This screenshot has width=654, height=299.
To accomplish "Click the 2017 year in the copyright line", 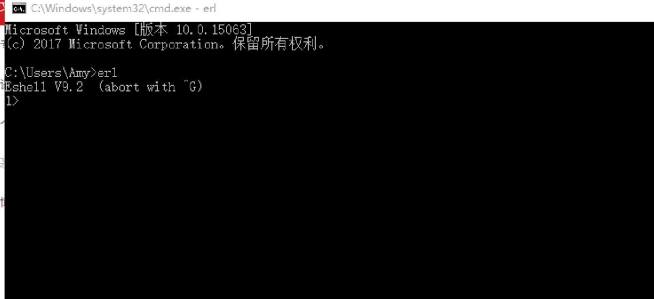I will (47, 44).
